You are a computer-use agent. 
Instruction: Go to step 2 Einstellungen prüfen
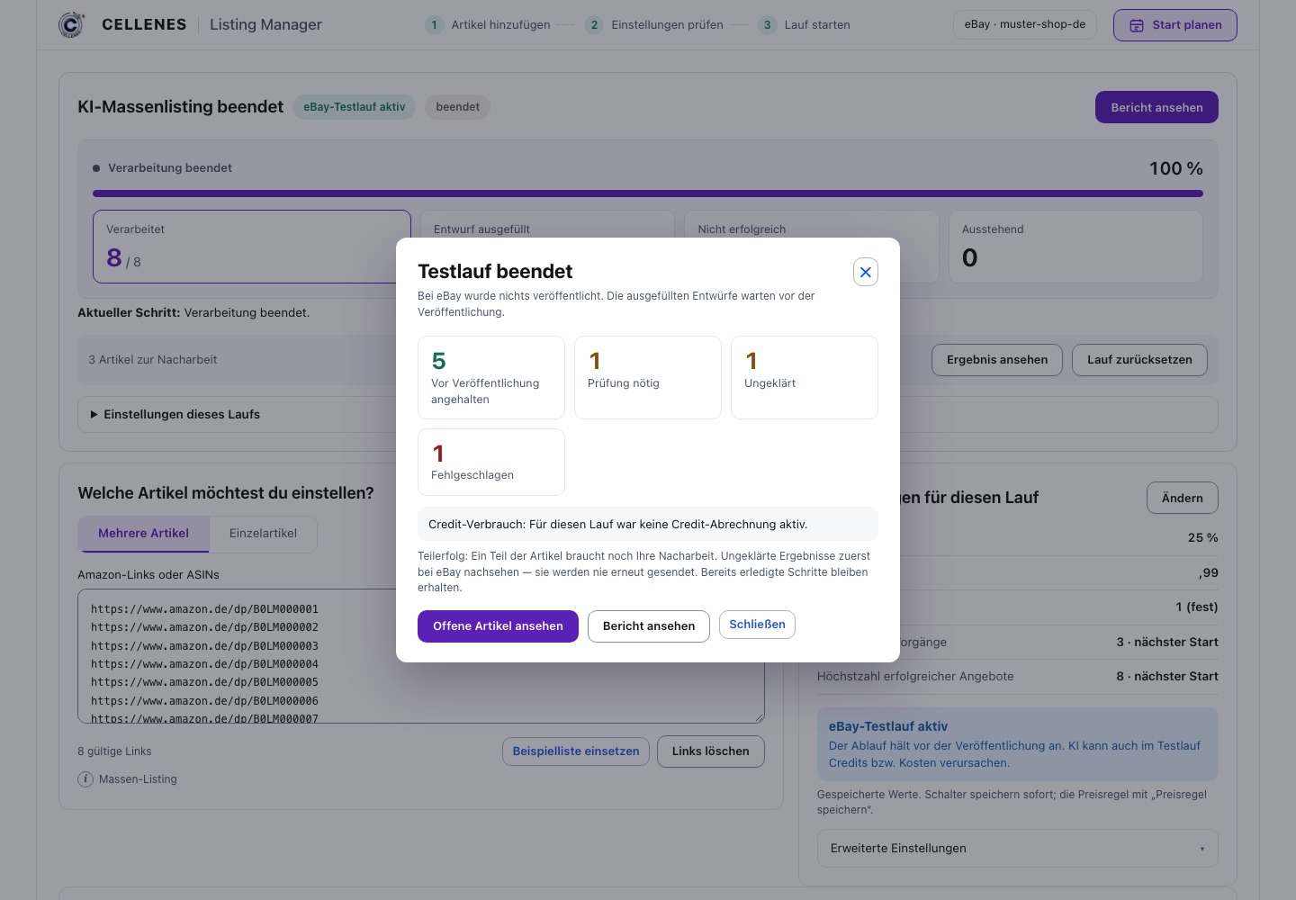tap(655, 25)
